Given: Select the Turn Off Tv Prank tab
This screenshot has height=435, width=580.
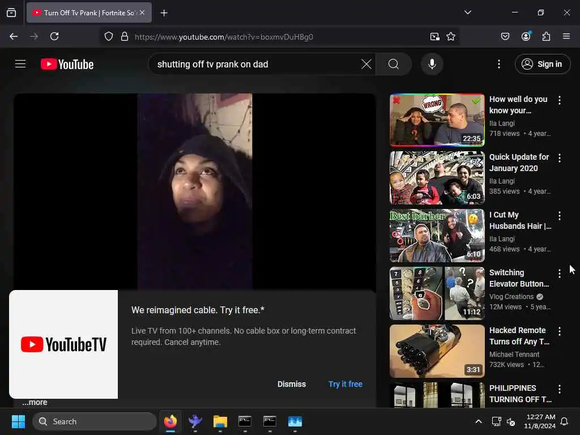Looking at the screenshot, I should point(89,12).
